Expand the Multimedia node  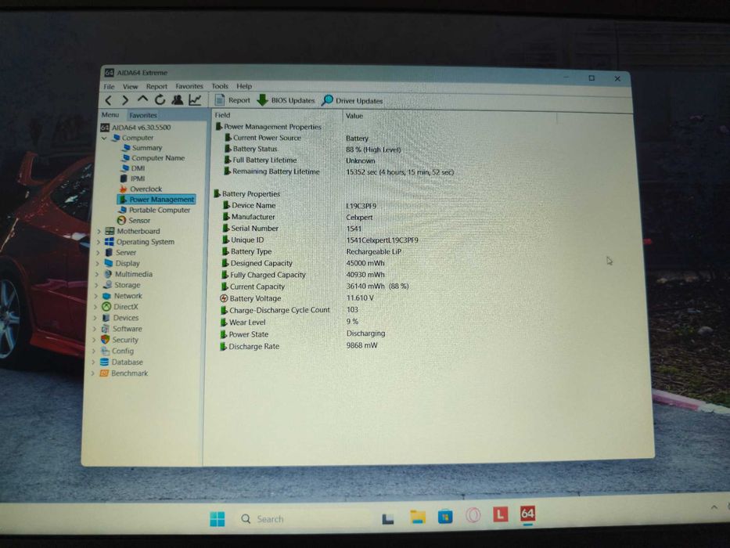click(97, 274)
